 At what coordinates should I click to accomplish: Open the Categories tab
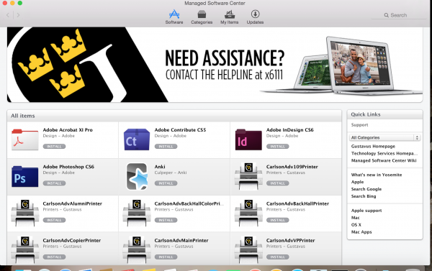[x=202, y=17]
